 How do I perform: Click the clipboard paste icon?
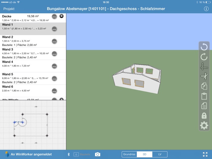[204, 96]
